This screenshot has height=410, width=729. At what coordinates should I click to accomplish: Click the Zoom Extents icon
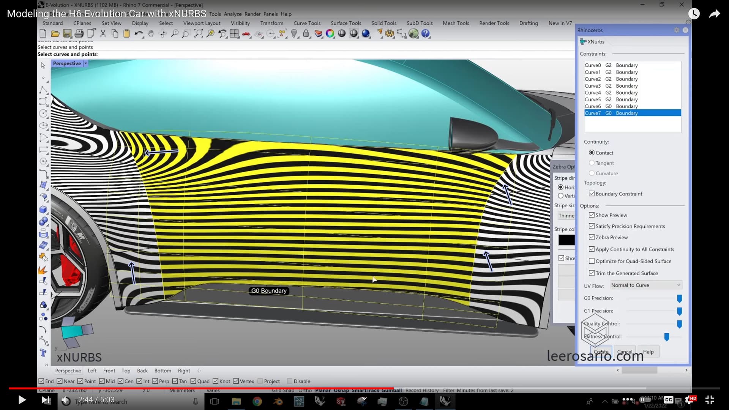click(x=198, y=34)
